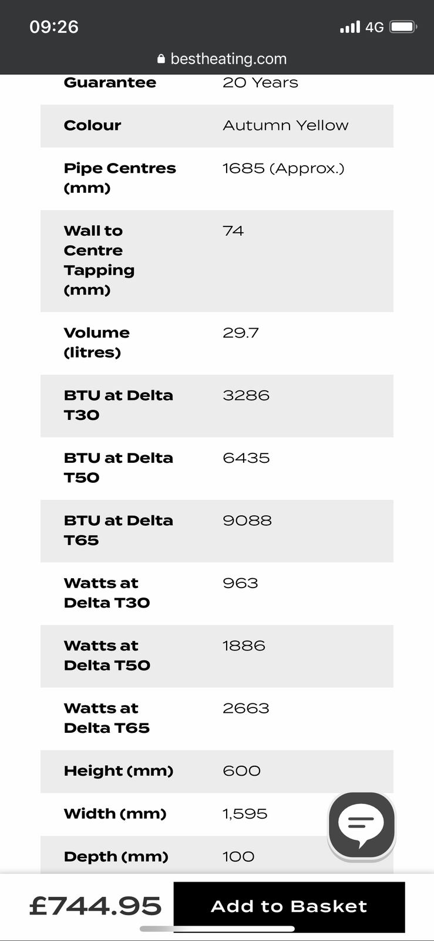Tap the Pipe Centres (mm) row label
The height and width of the screenshot is (941, 434).
(120, 178)
